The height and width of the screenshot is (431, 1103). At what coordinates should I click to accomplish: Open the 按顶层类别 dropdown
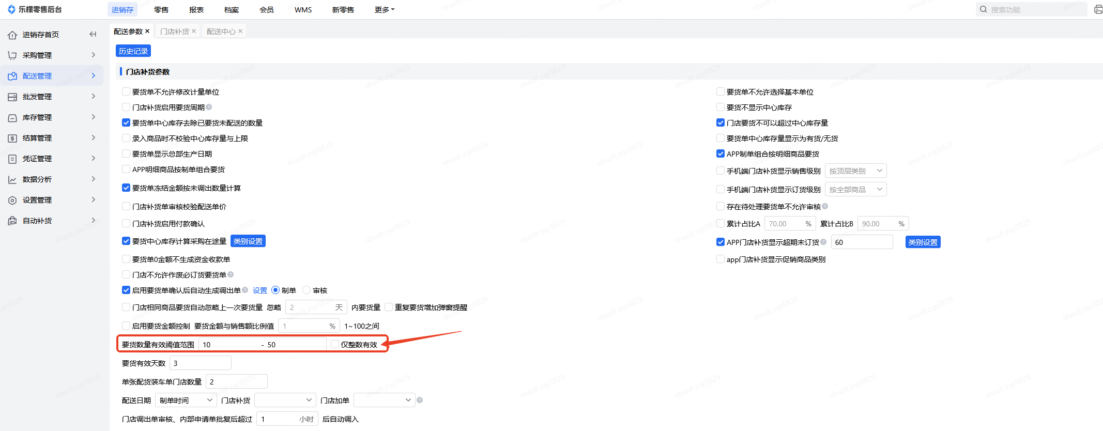tap(856, 171)
